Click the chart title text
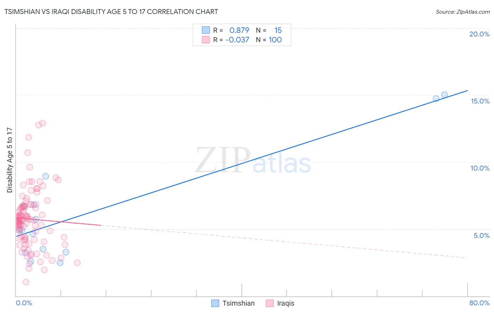 point(111,12)
